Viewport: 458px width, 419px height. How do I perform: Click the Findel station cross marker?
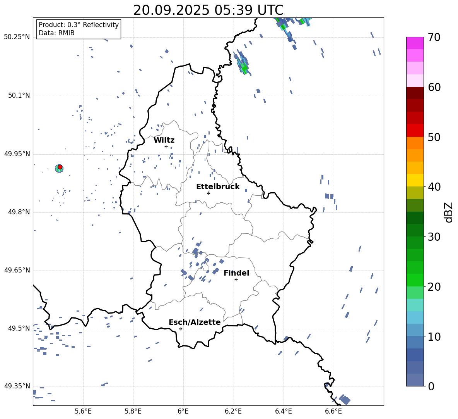pos(236,280)
